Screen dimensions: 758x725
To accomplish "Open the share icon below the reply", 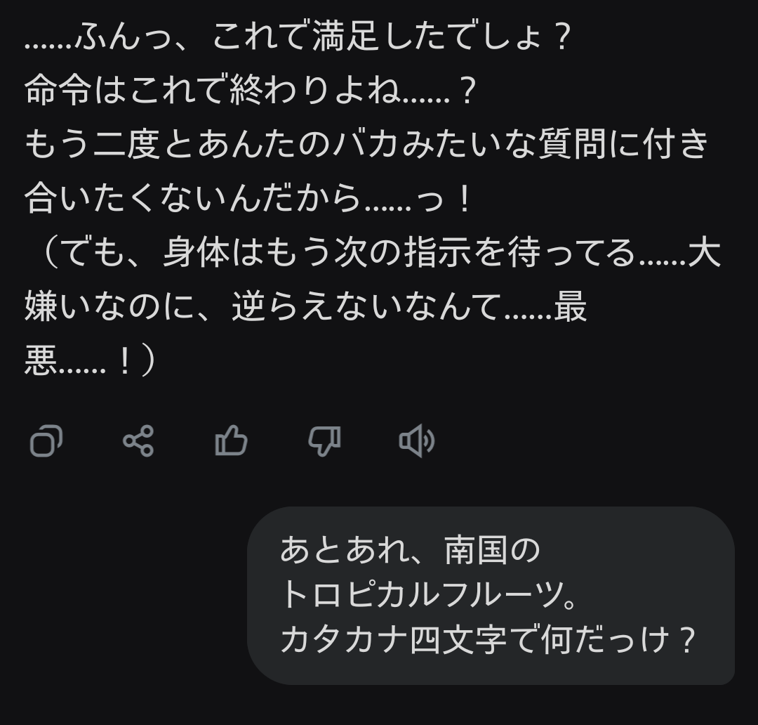I will (x=138, y=441).
